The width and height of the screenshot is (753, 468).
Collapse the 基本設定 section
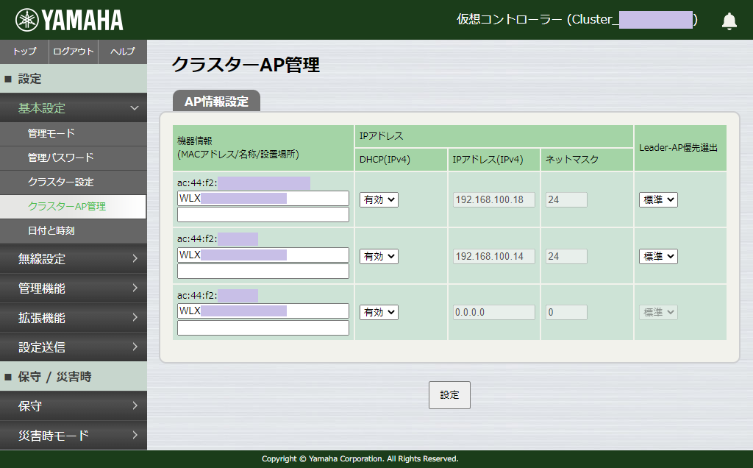(74, 107)
